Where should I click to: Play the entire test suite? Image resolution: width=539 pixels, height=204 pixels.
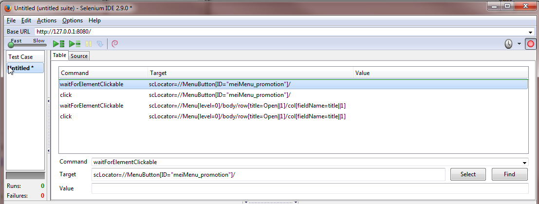tap(58, 44)
